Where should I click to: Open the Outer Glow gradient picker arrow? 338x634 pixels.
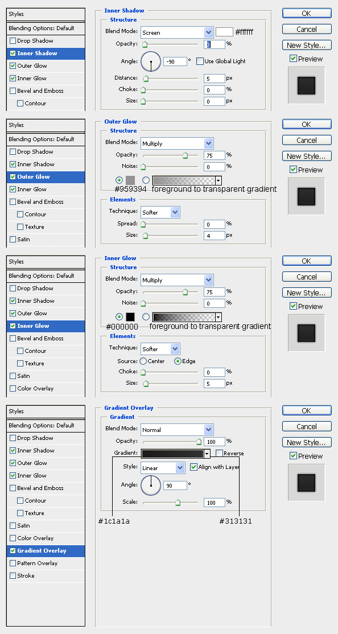[x=219, y=180]
